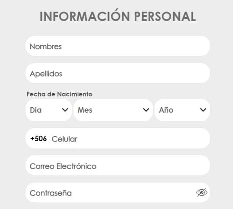Open the Año birth year dropdown
Viewport: 233px width, 209px height.
[182, 110]
